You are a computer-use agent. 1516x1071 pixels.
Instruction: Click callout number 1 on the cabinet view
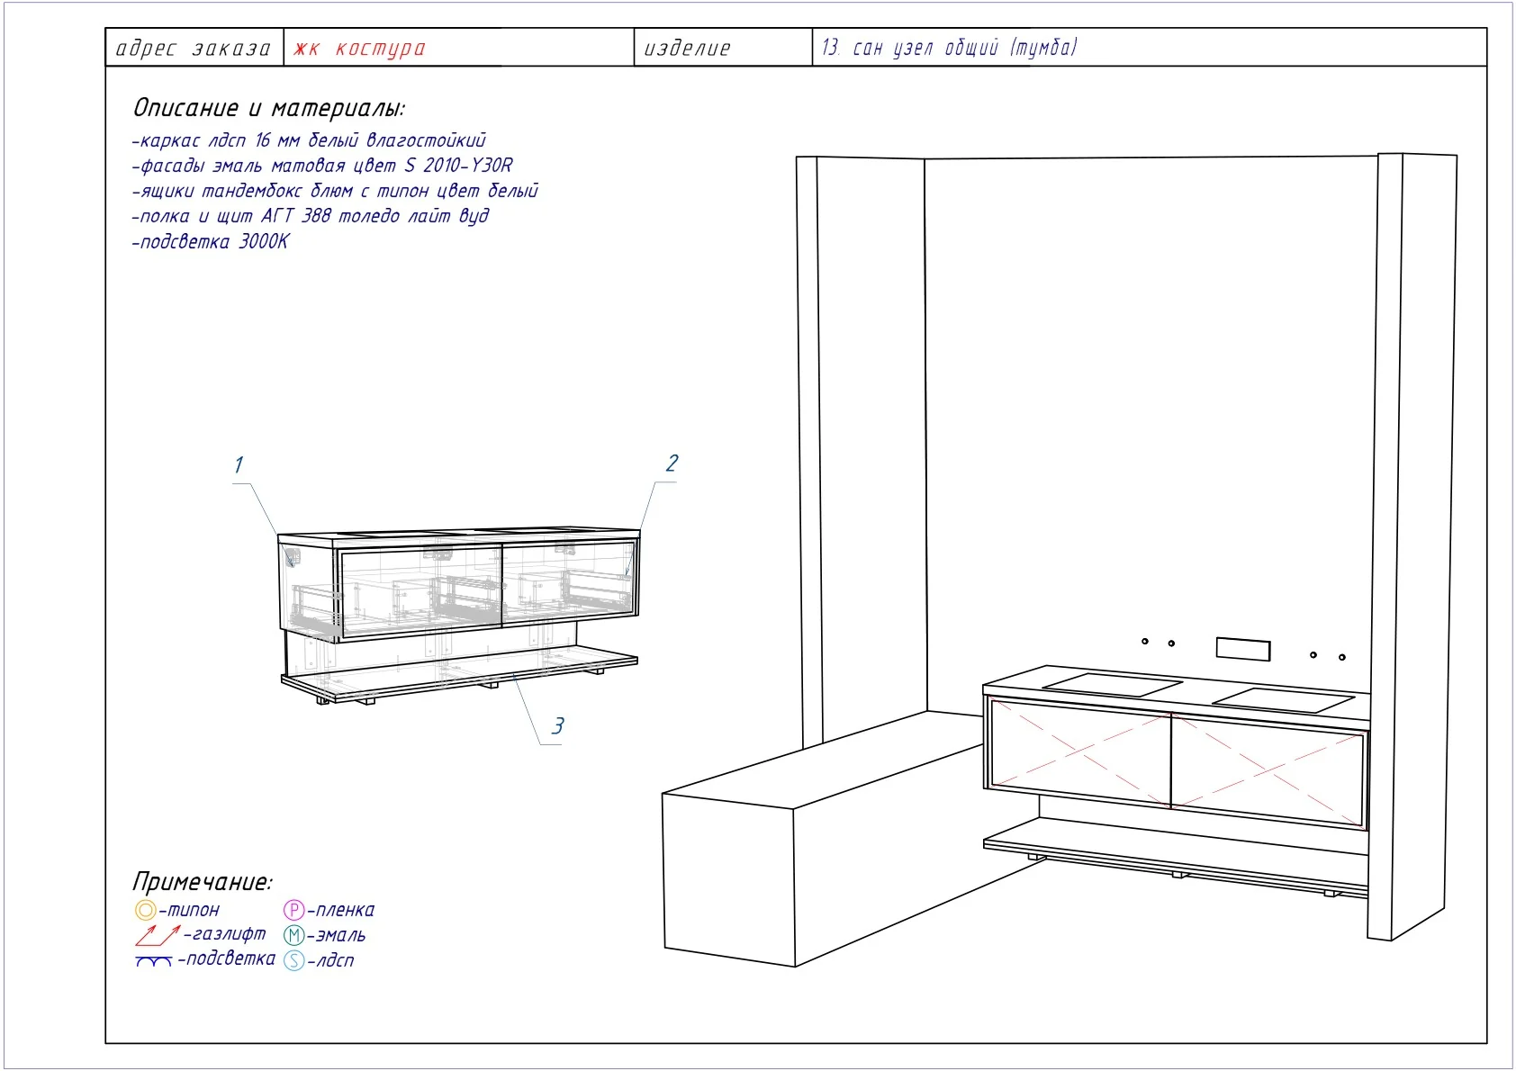point(239,465)
